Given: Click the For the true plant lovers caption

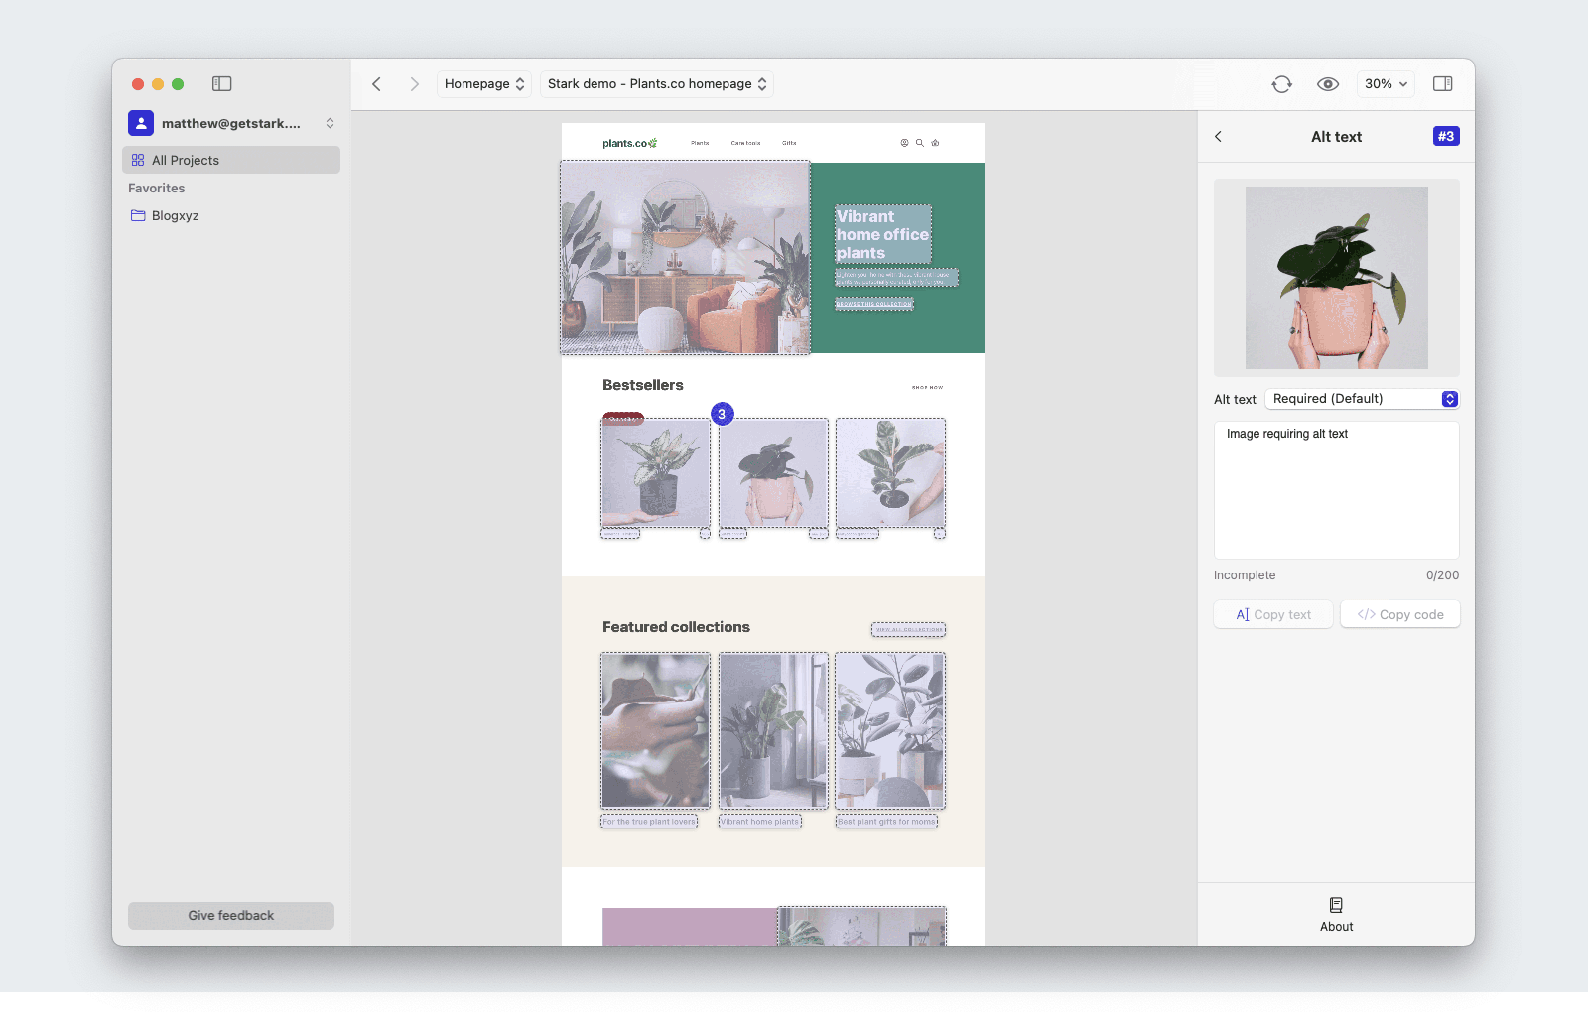Looking at the screenshot, I should [649, 822].
